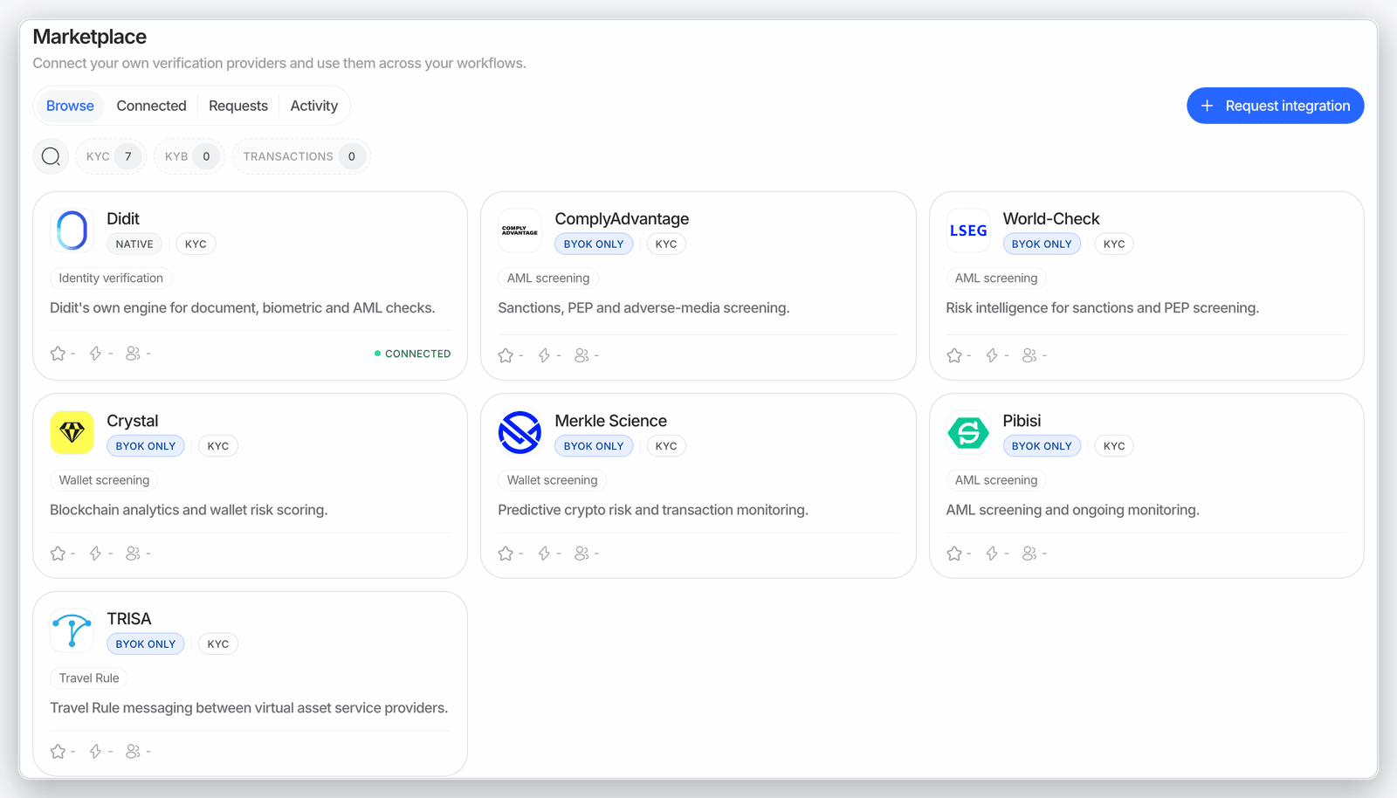The image size is (1397, 798).
Task: Click BYOK ONLY badge on TRISA card
Action: [146, 644]
